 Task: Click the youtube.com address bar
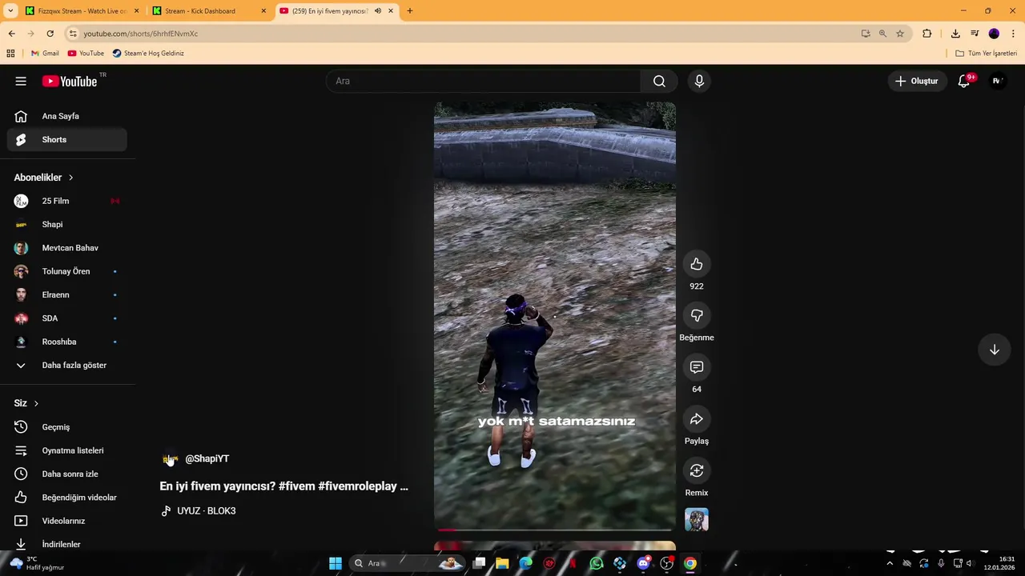pyautogui.click(x=464, y=34)
